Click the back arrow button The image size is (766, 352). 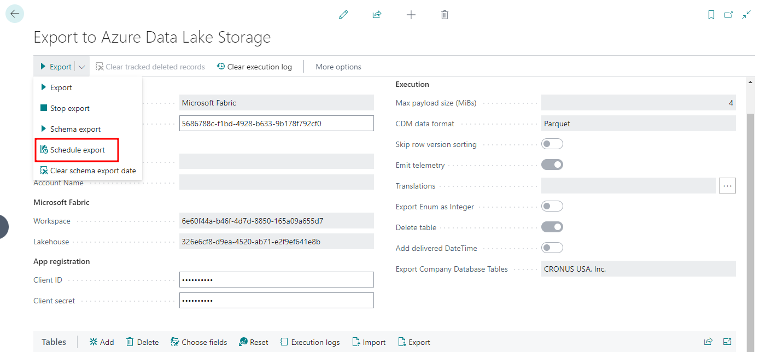(15, 14)
